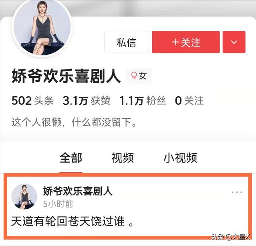Switch to the 视频 tab
The width and height of the screenshot is (256, 246).
pos(123,158)
